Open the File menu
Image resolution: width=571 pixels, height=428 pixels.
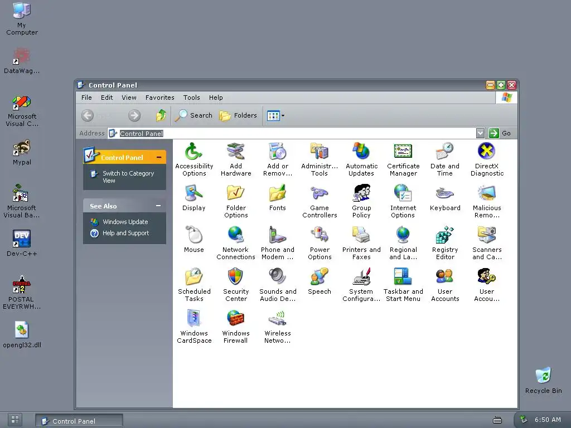pyautogui.click(x=86, y=98)
